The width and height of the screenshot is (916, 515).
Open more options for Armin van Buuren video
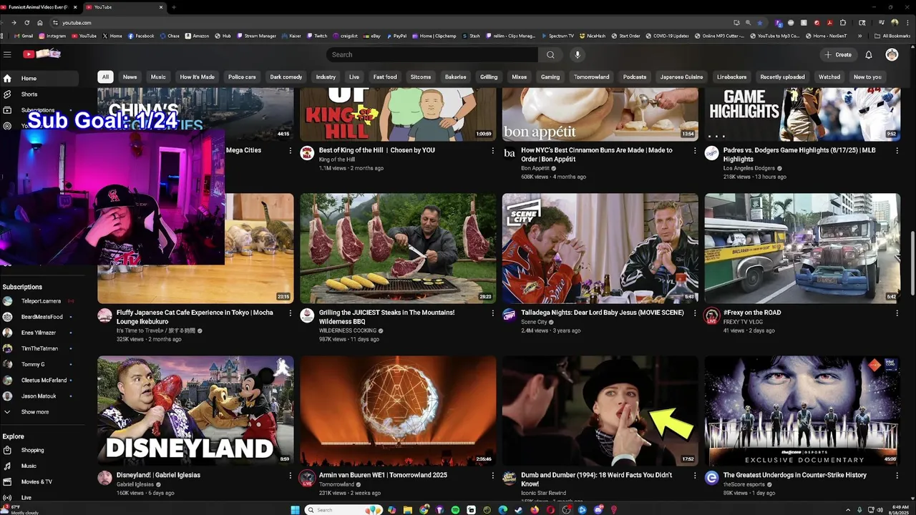pos(492,475)
